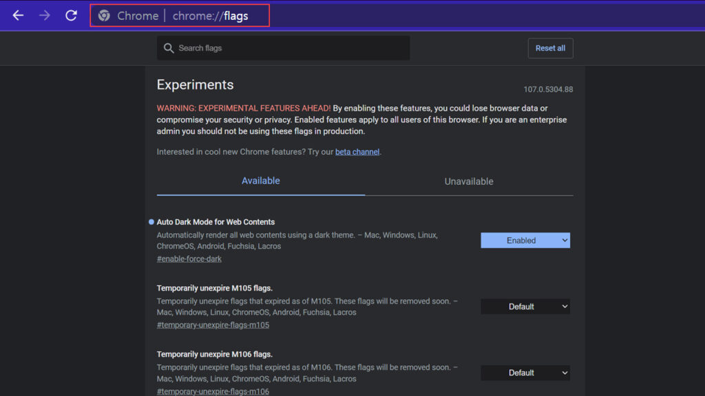Image resolution: width=705 pixels, height=396 pixels.
Task: Click the Experiments heading
Action: click(195, 85)
